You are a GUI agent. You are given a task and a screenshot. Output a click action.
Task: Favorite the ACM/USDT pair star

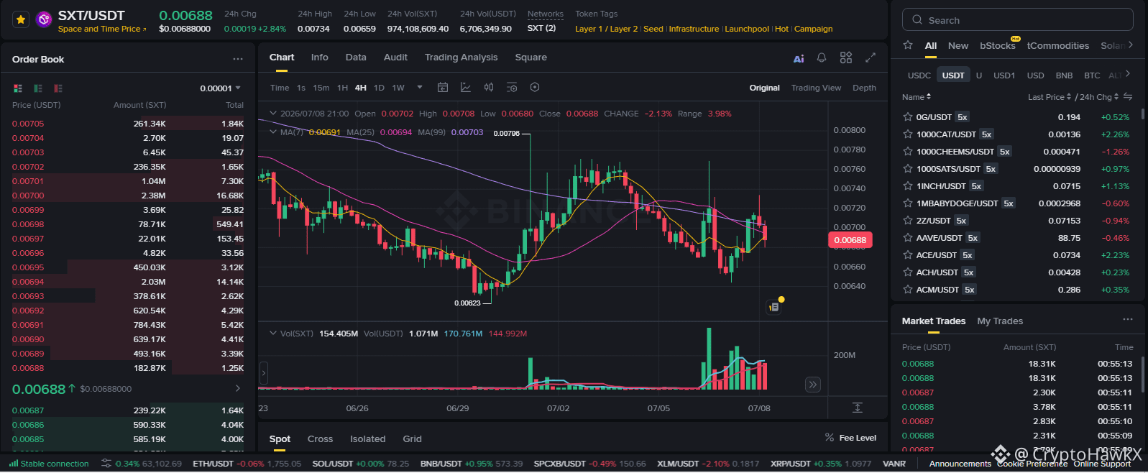[x=908, y=290]
